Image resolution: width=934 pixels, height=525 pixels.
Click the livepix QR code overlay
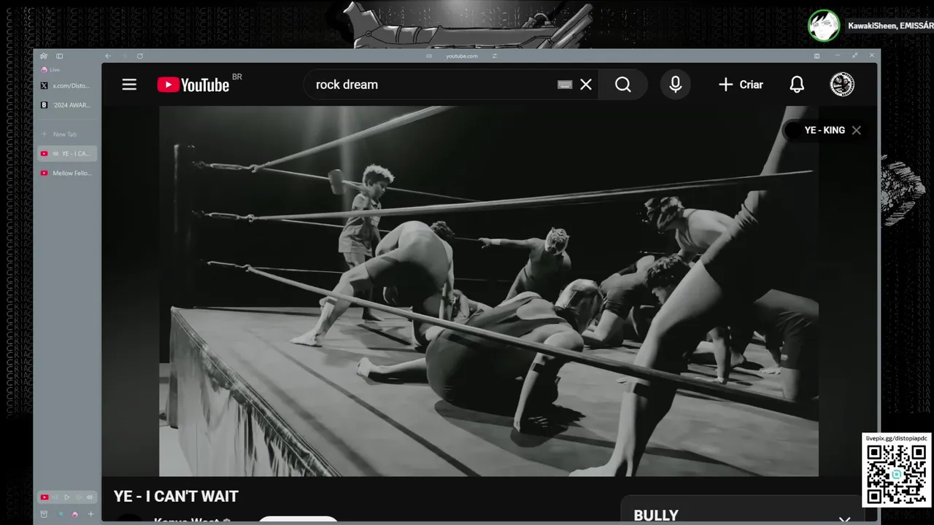pos(897,475)
